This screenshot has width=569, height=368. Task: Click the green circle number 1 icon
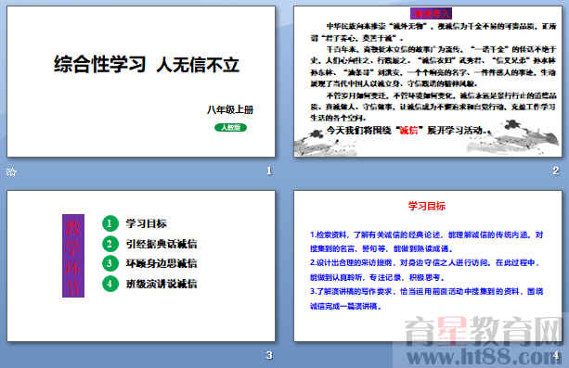click(x=110, y=223)
